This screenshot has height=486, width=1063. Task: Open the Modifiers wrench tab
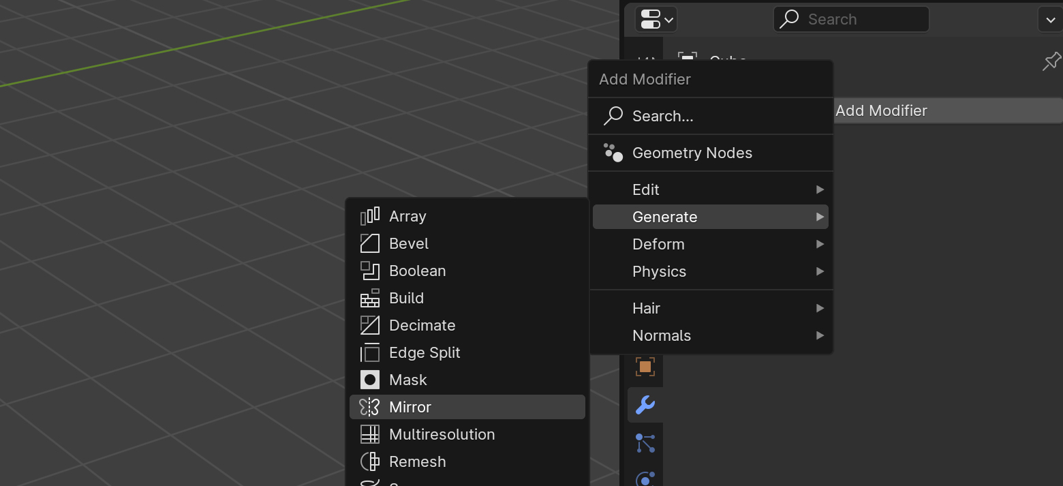(x=645, y=405)
